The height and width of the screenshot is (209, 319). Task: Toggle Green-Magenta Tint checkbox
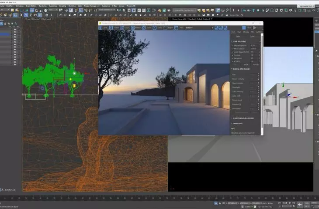click(x=232, y=52)
